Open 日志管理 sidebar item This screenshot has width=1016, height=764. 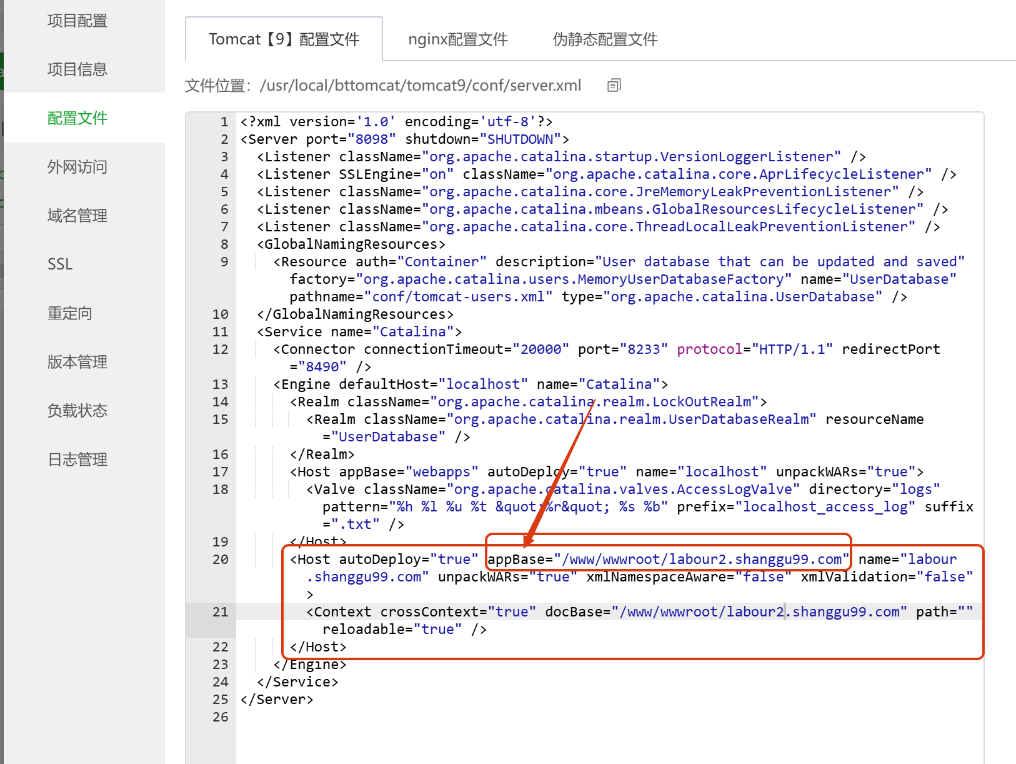pos(77,459)
